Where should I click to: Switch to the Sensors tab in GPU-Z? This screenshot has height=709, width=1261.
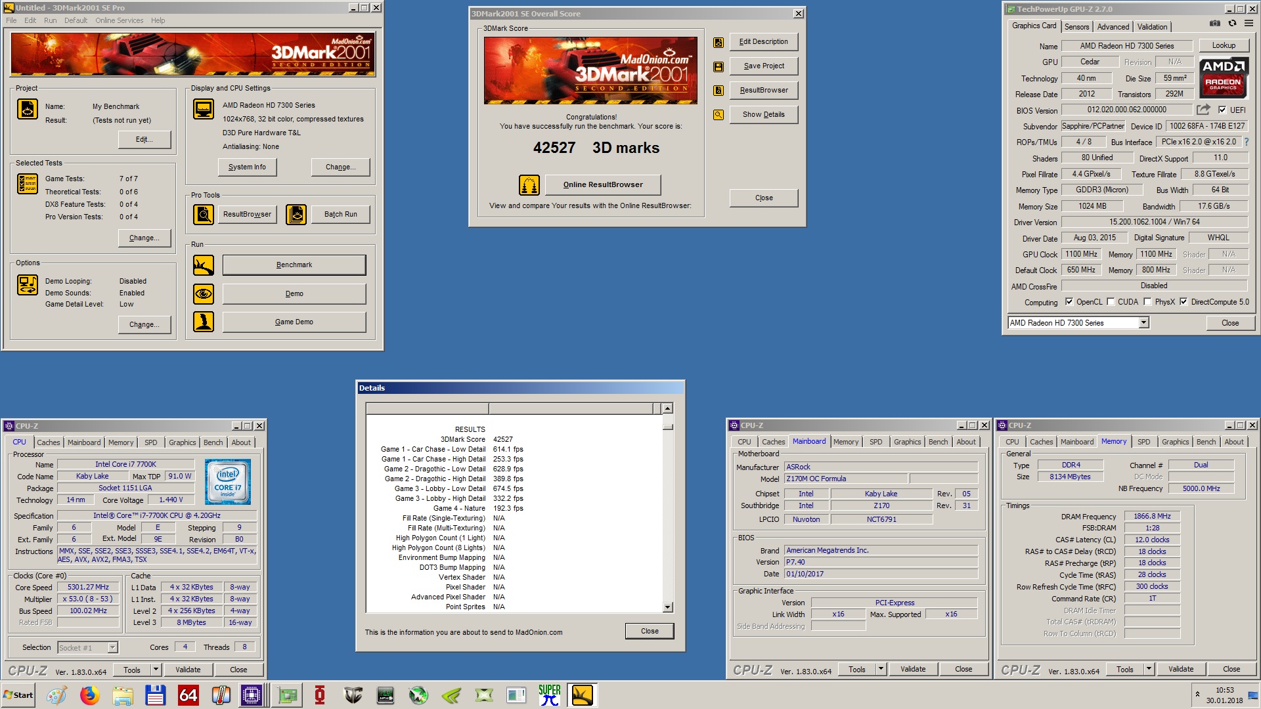1076,27
